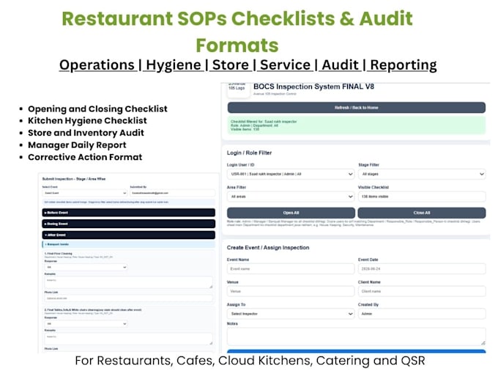Screen dimensions: 498x374
Task: Click the Open All button
Action: point(291,213)
